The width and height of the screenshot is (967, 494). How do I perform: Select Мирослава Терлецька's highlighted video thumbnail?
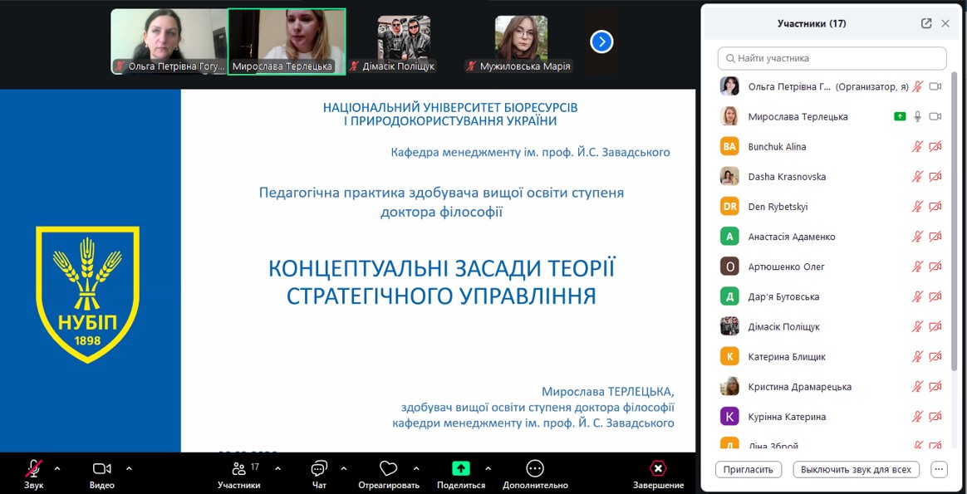pos(287,42)
